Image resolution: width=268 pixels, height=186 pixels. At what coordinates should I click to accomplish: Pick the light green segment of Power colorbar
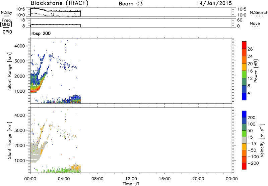[x=244, y=74]
